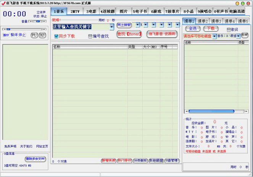Open the 分类查找 category search
This screenshot has width=253, height=177.
[x=140, y=161]
